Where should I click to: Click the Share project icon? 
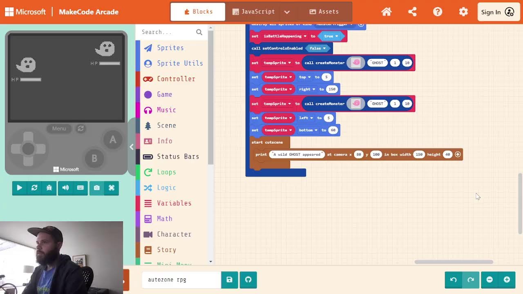point(412,12)
